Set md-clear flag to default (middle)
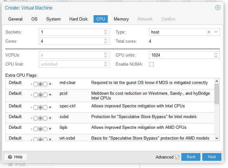 pyautogui.click(x=40, y=84)
